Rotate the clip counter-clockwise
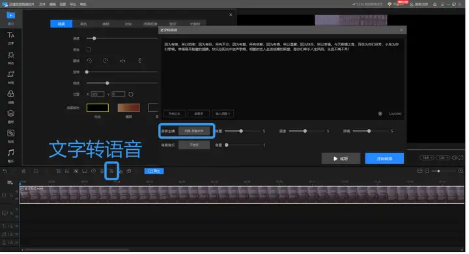The height and width of the screenshot is (254, 469). 89,61
